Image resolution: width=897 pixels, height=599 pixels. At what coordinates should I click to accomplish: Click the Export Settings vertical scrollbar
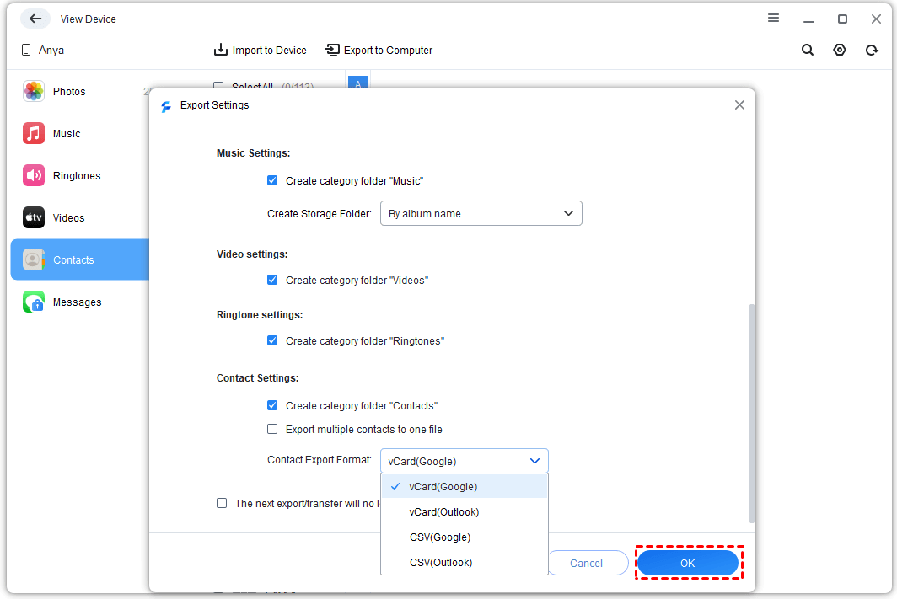coord(751,413)
